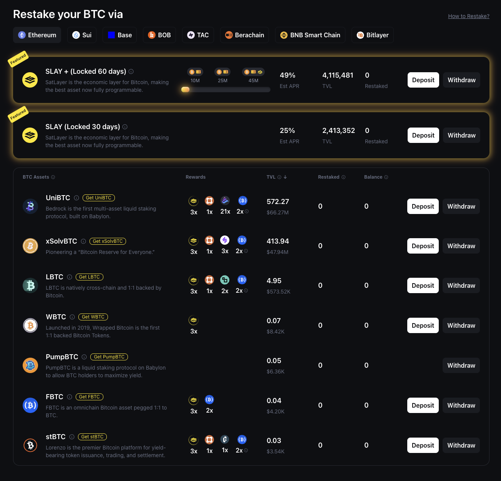Open the How to Restake? link
The image size is (501, 481).
(469, 16)
